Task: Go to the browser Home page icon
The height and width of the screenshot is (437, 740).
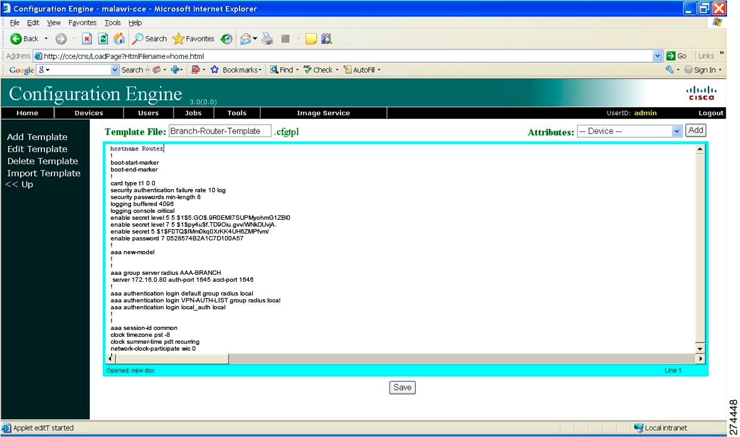Action: point(119,39)
